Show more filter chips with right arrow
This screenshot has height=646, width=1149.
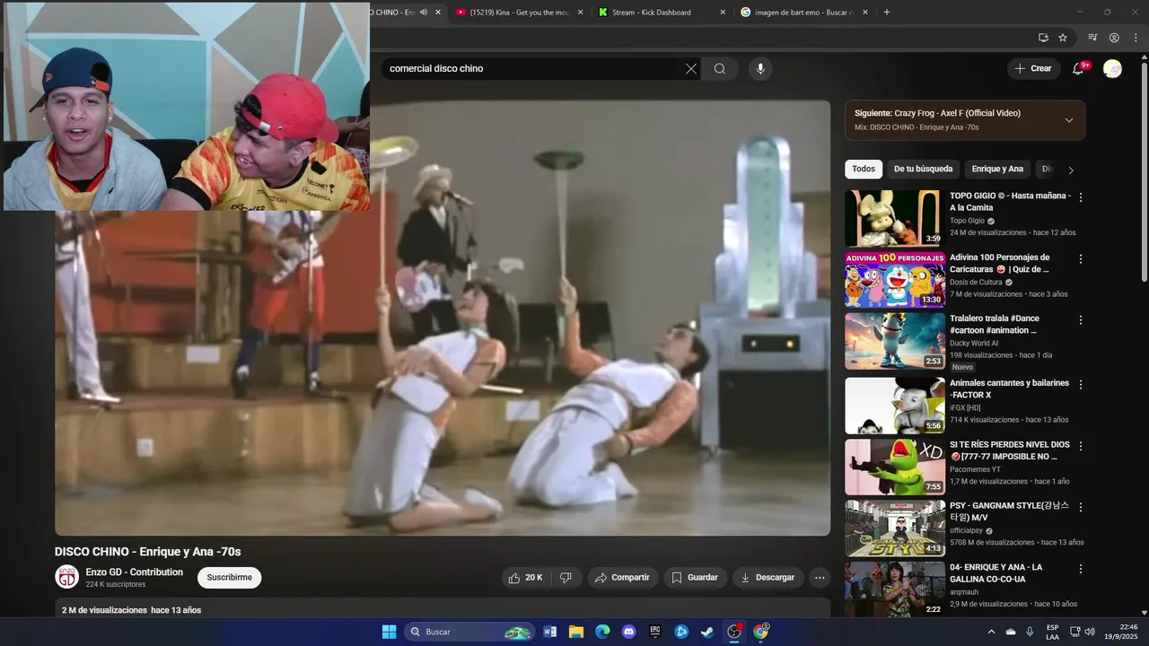1070,170
